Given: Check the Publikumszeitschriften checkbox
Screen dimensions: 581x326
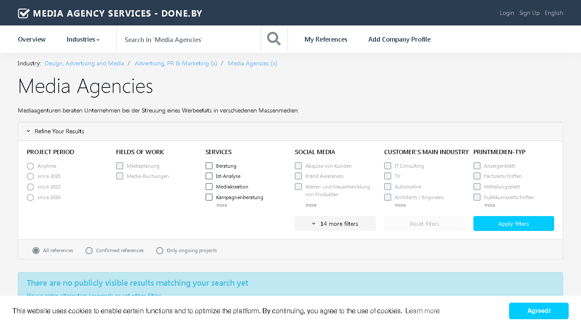Looking at the screenshot, I should 477,197.
